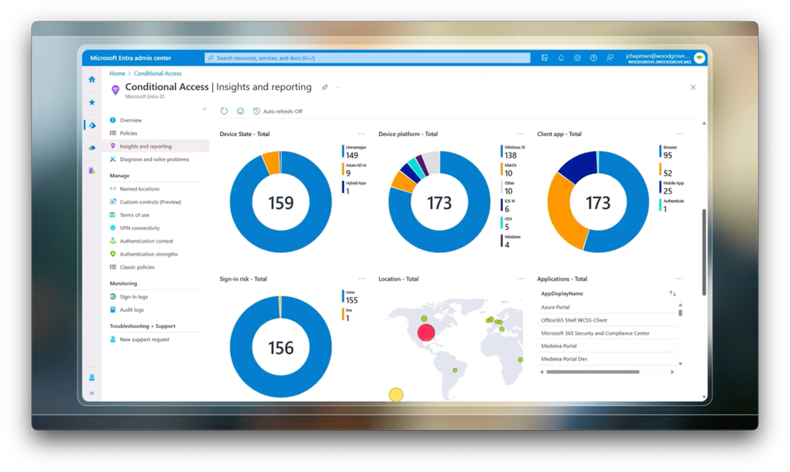Focus the Search resources input

(x=367, y=58)
